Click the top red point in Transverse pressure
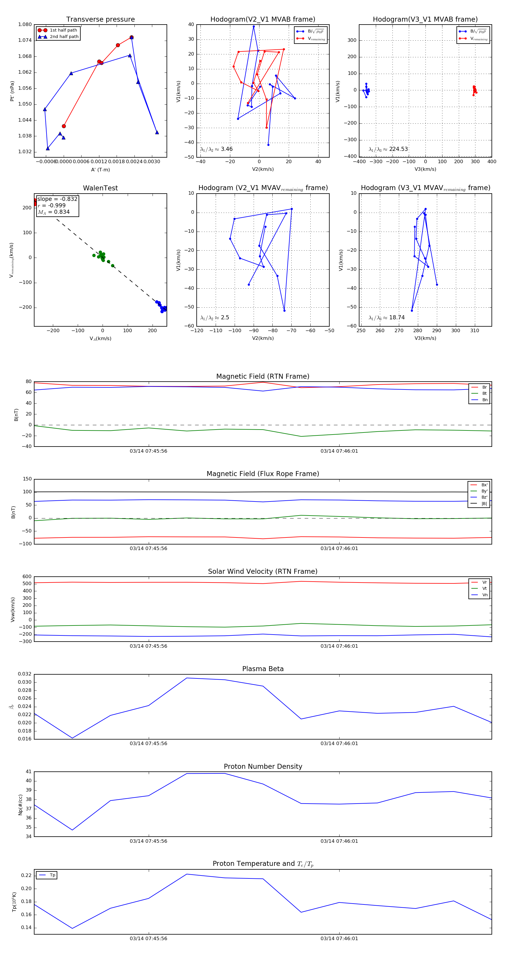The image size is (526, 965). (x=131, y=37)
